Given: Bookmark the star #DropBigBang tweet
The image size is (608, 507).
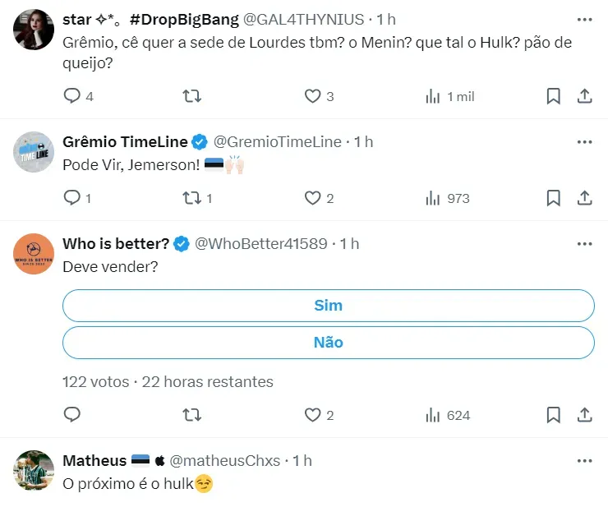Looking at the screenshot, I should pyautogui.click(x=554, y=96).
